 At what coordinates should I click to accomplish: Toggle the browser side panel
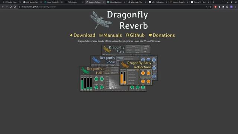tap(227, 7)
